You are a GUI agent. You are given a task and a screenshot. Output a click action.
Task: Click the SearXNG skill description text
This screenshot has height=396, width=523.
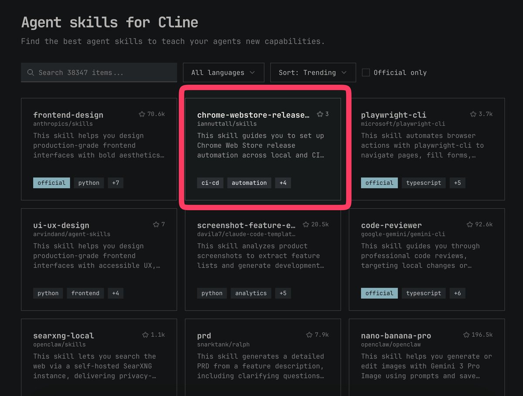[x=95, y=366]
